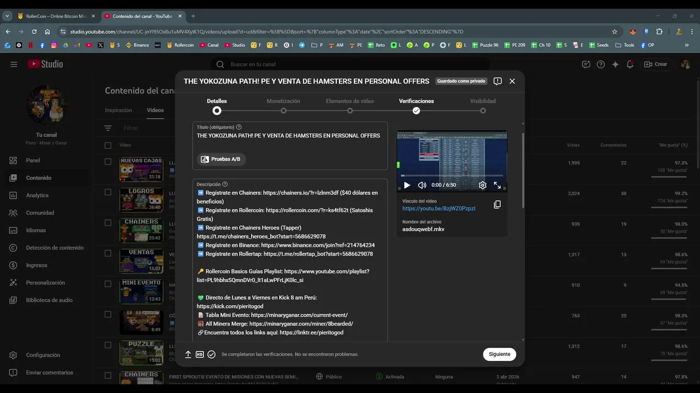Play the video preview
Screen dimensions: 700x393
(x=407, y=185)
